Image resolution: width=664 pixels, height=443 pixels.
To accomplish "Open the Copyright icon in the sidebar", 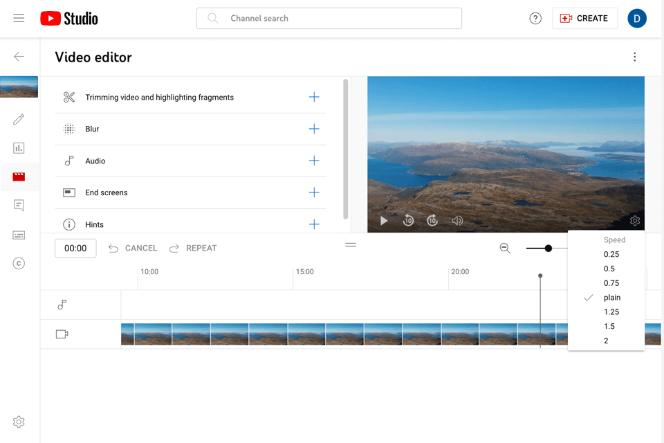I will pyautogui.click(x=19, y=263).
